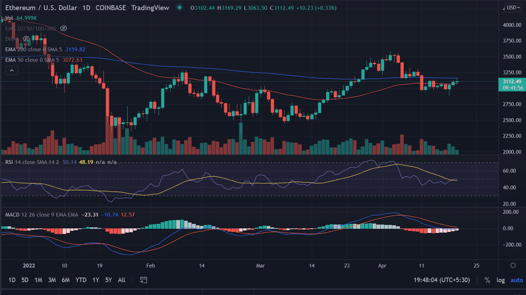526x295 pixels.
Task: Toggle percent scale mode
Action: (x=487, y=280)
